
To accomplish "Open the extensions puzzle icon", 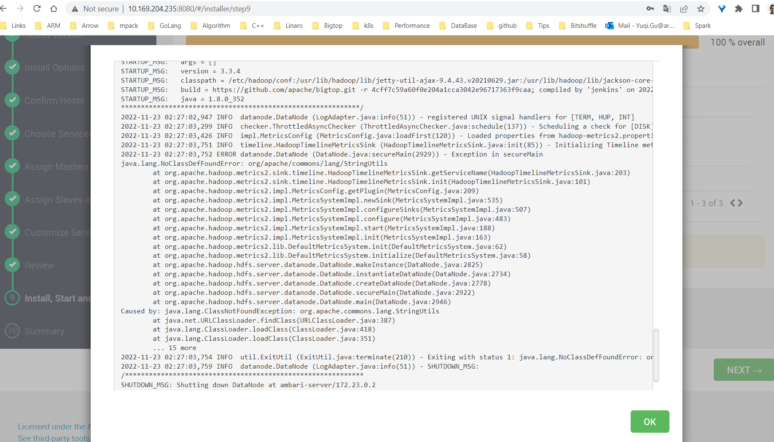I will (739, 8).
